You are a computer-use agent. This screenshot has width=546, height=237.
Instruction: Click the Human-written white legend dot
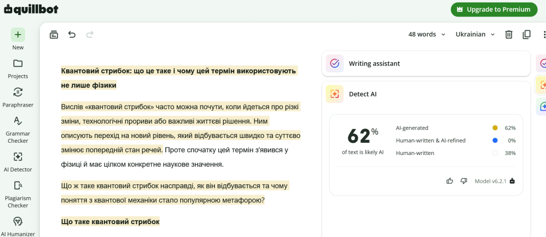coord(495,153)
